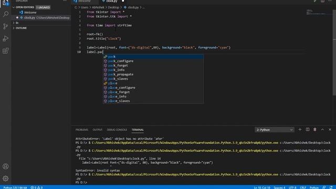Choose 'place_slaves' suggestion
This screenshot has height=189, width=336.
(x=153, y=101)
